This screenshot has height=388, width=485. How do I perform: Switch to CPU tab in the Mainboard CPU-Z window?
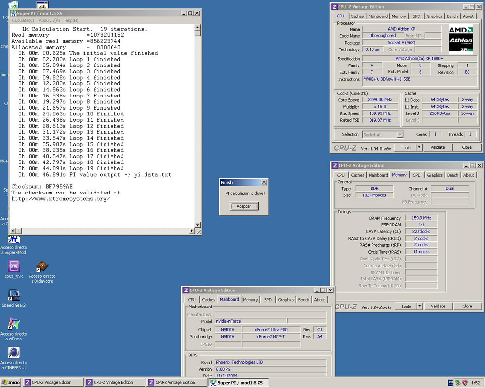(x=192, y=300)
